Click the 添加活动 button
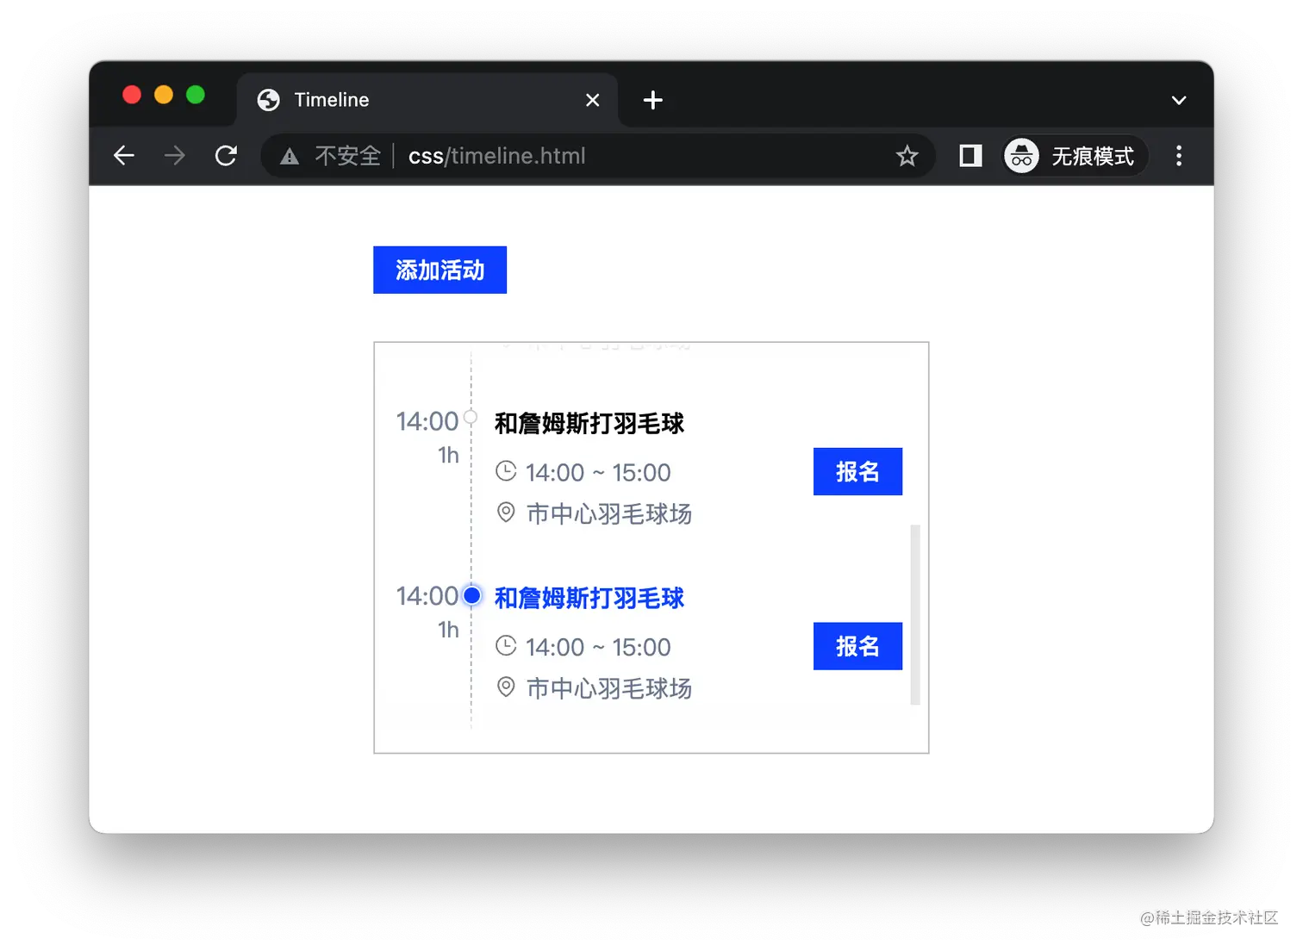Viewport: 1303px width, 951px height. click(x=440, y=270)
